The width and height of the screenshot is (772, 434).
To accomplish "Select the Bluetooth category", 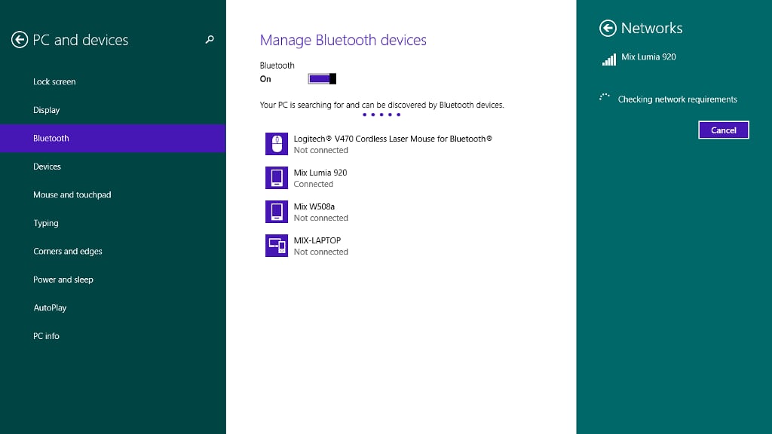I will tap(113, 139).
